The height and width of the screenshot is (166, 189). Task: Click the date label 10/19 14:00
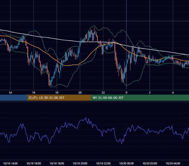click(10, 163)
